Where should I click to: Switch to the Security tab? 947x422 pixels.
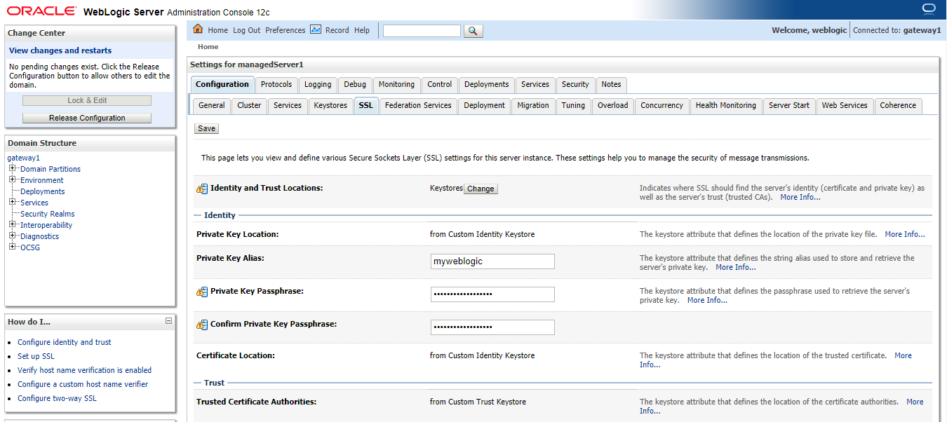tap(575, 84)
